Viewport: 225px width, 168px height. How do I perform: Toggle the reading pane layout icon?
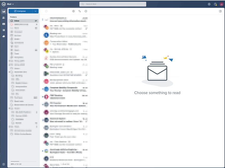220,11
